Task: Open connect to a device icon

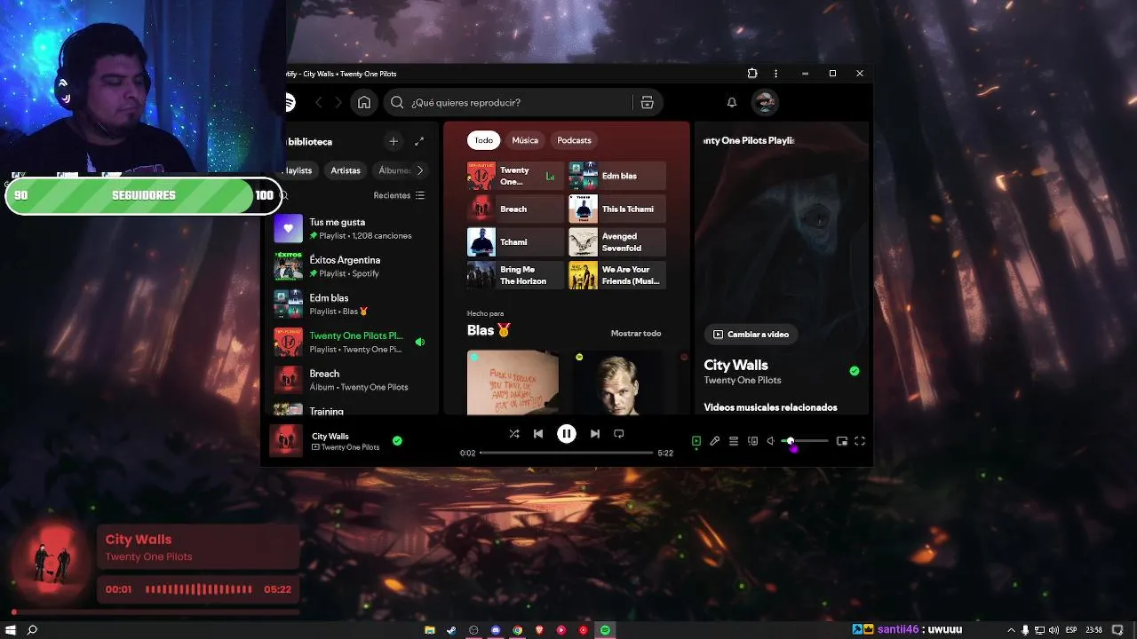Action: click(752, 441)
